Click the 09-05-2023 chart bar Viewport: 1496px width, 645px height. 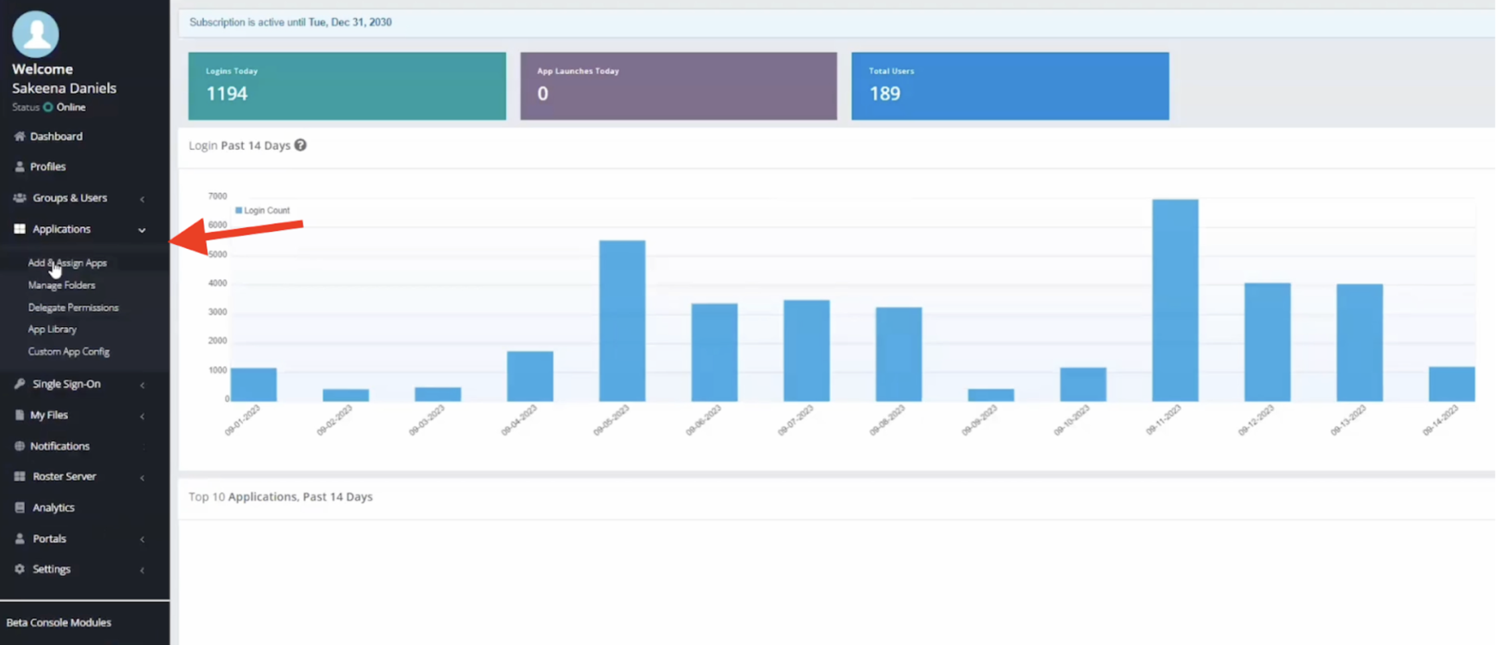coord(622,320)
